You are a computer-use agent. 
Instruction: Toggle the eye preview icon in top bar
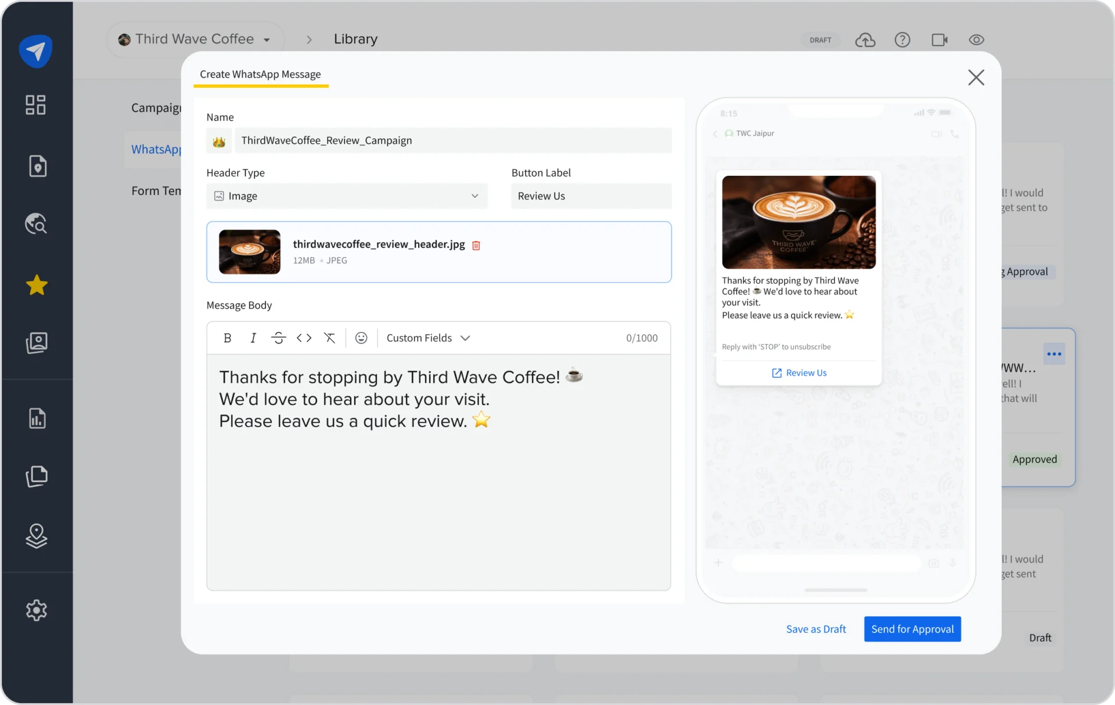[x=977, y=40]
